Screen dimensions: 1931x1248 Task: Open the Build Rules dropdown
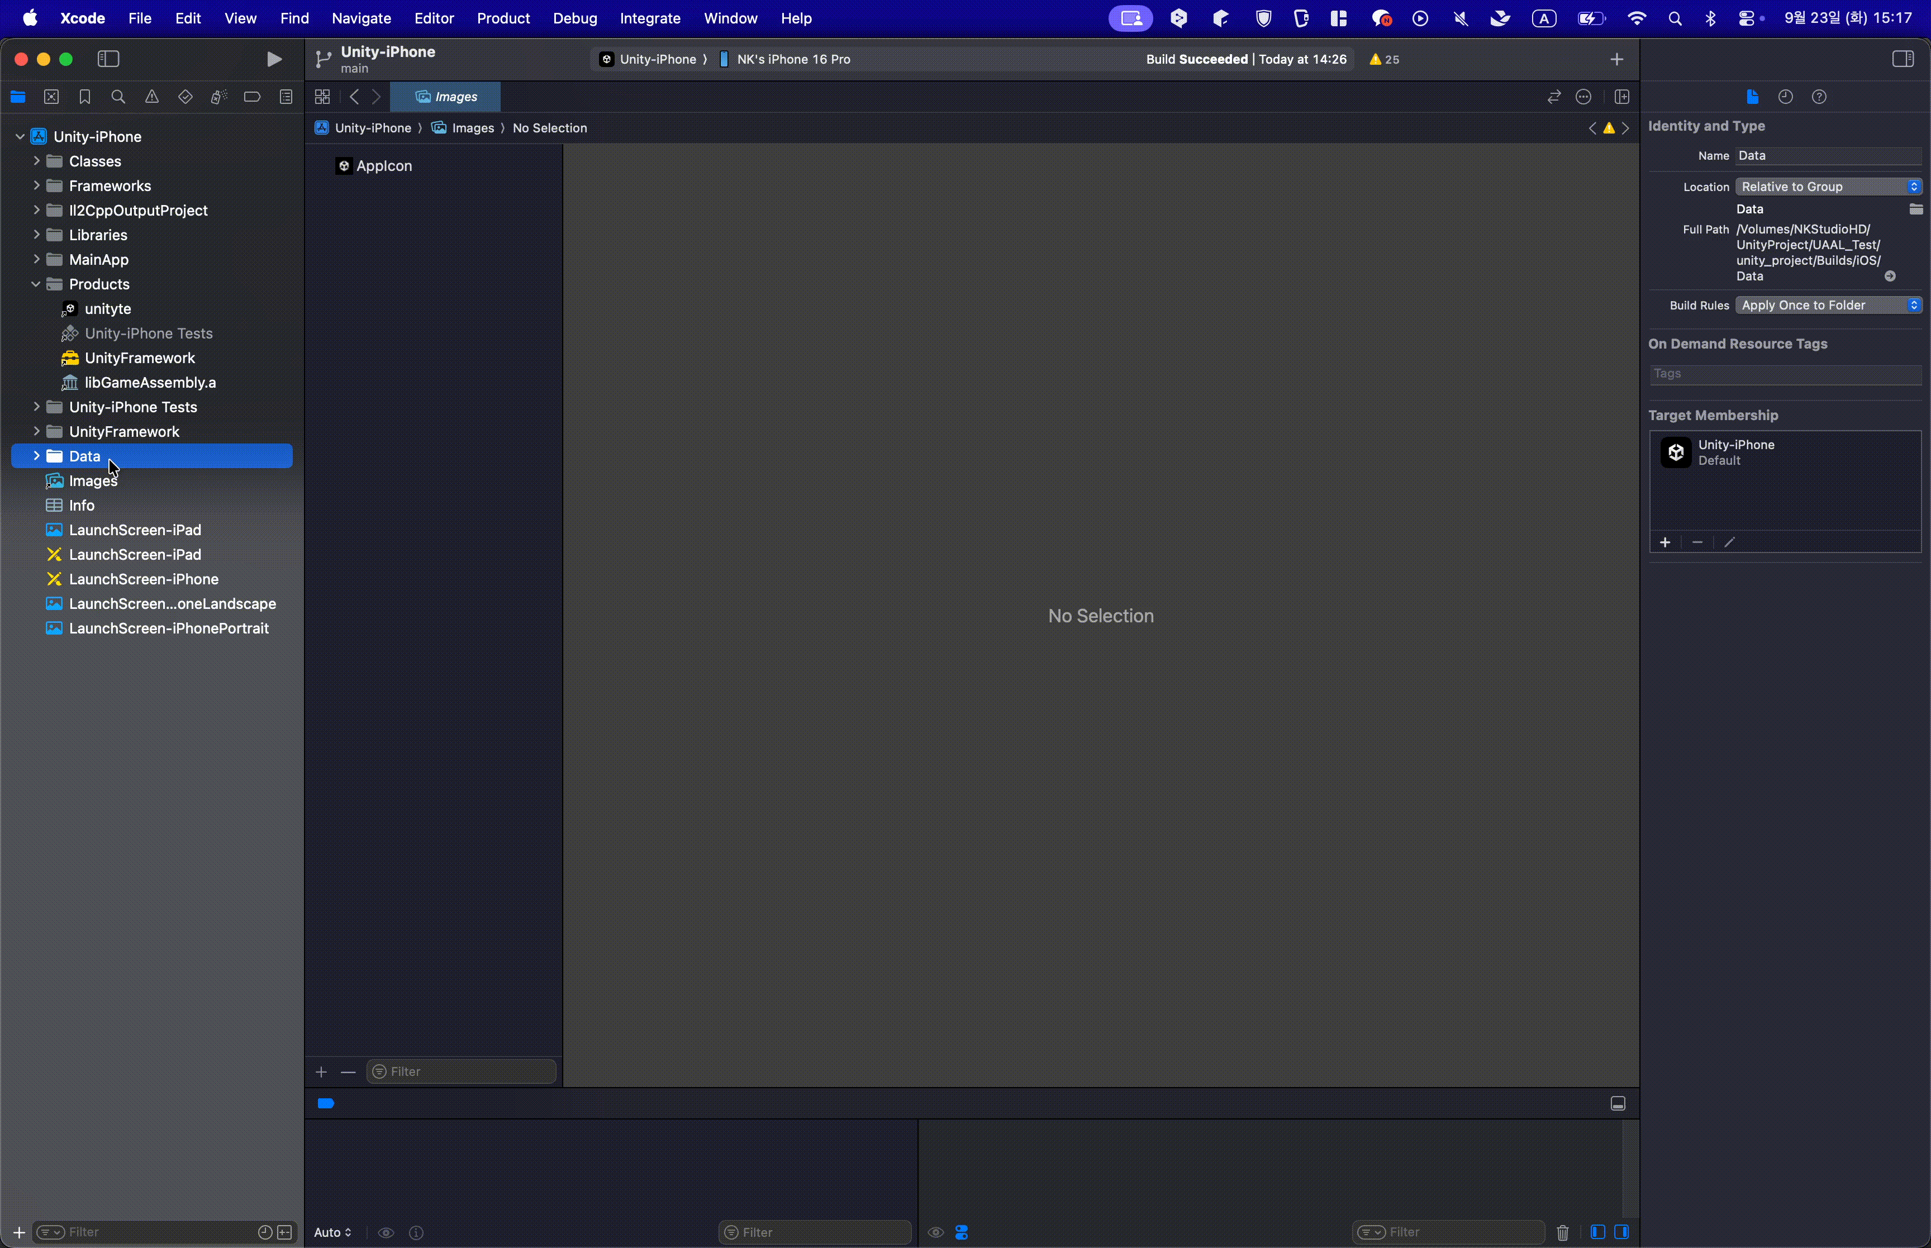pos(1828,306)
